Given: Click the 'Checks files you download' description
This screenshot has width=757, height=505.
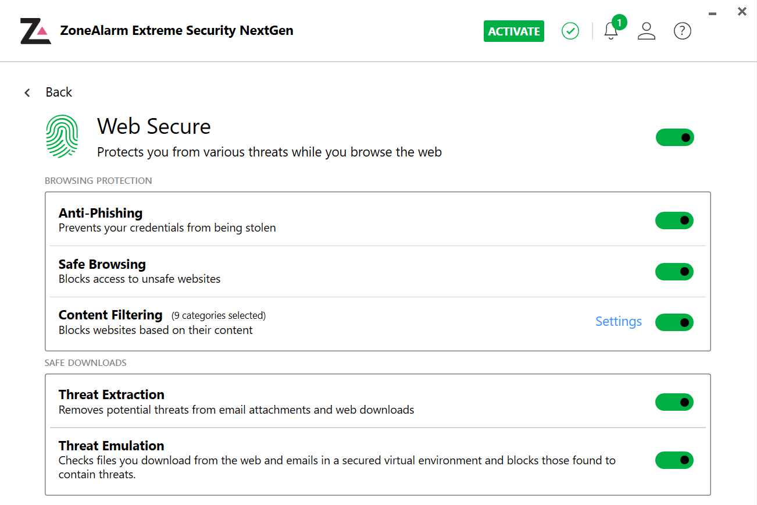Looking at the screenshot, I should (x=337, y=467).
